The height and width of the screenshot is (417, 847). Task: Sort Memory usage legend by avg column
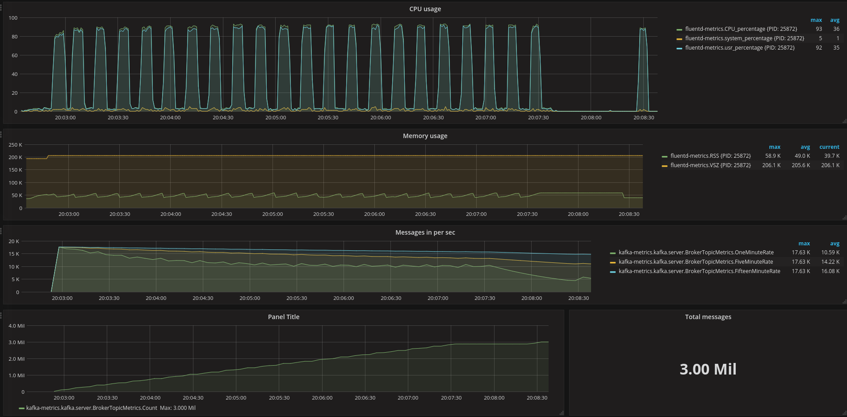coord(805,147)
